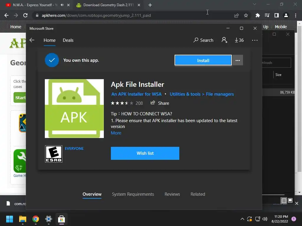Close the Download Geometry Dash tab
Screen dimensions: 302x226
coord(139,5)
